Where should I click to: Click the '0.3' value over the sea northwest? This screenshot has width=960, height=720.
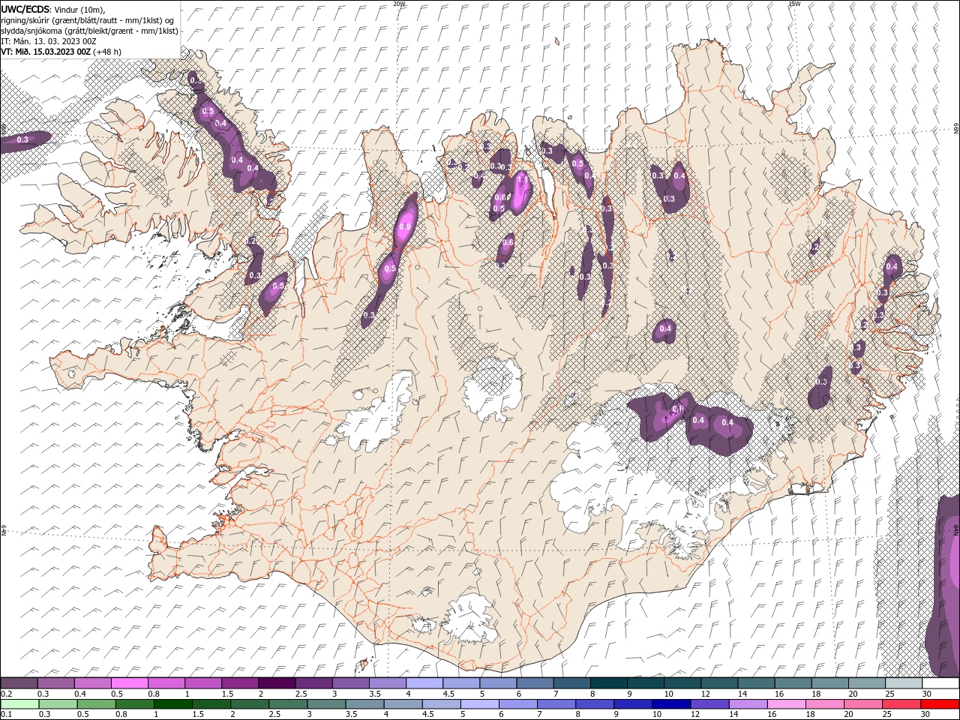22,139
